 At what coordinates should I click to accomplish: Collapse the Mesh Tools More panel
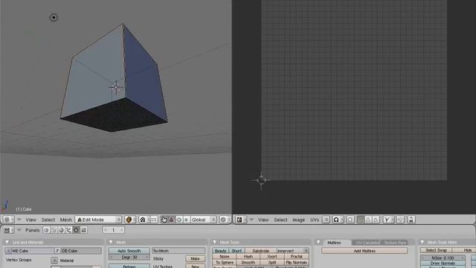click(x=422, y=242)
